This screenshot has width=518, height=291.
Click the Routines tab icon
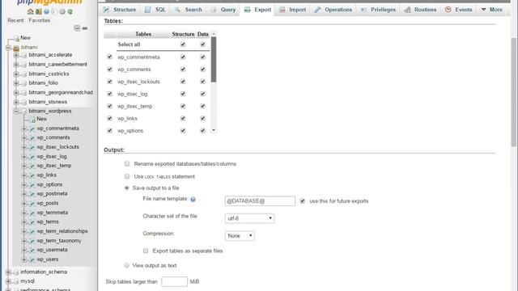[x=408, y=10]
